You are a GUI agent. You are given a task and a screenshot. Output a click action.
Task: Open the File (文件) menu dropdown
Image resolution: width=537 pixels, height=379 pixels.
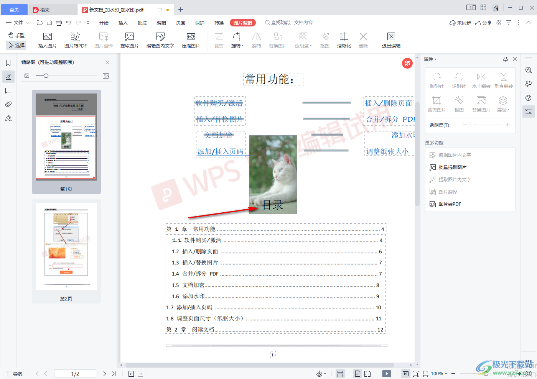tap(17, 23)
